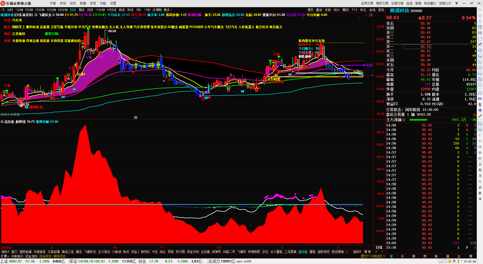Open the 叠加 overlay dropdown
Image resolution: width=483 pixels, height=264 pixels.
[319, 10]
